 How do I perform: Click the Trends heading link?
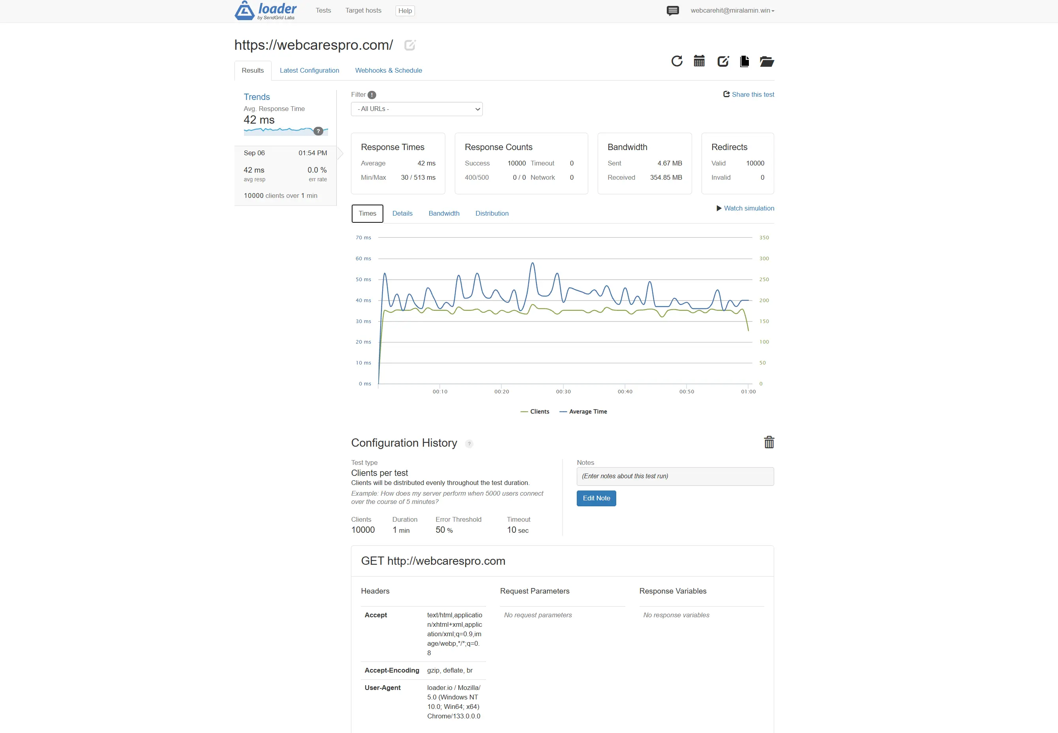pyautogui.click(x=257, y=97)
